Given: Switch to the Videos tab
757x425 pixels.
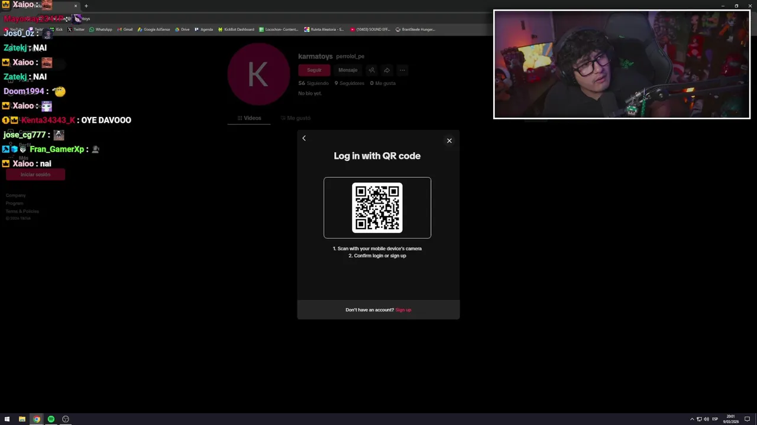Looking at the screenshot, I should tap(249, 118).
